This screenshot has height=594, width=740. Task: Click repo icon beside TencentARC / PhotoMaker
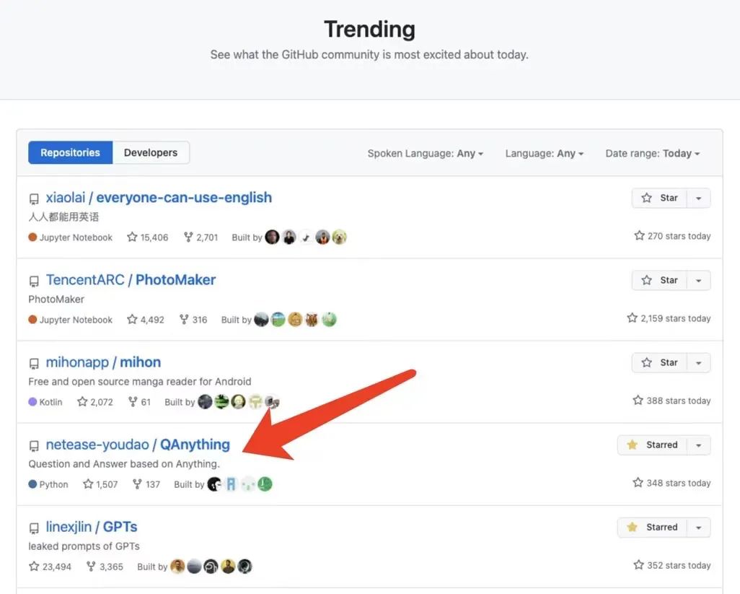tap(34, 281)
